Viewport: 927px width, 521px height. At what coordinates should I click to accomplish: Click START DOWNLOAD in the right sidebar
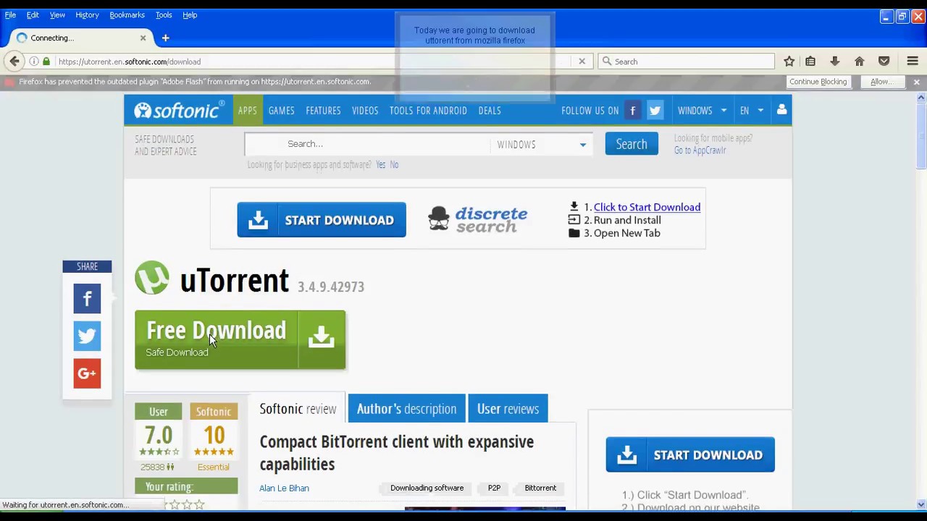tap(690, 455)
